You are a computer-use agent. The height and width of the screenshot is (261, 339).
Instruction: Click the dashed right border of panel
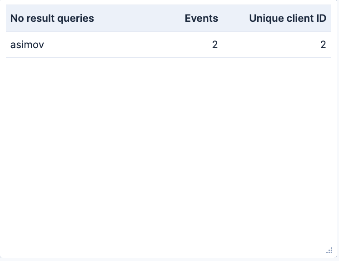point(337,130)
